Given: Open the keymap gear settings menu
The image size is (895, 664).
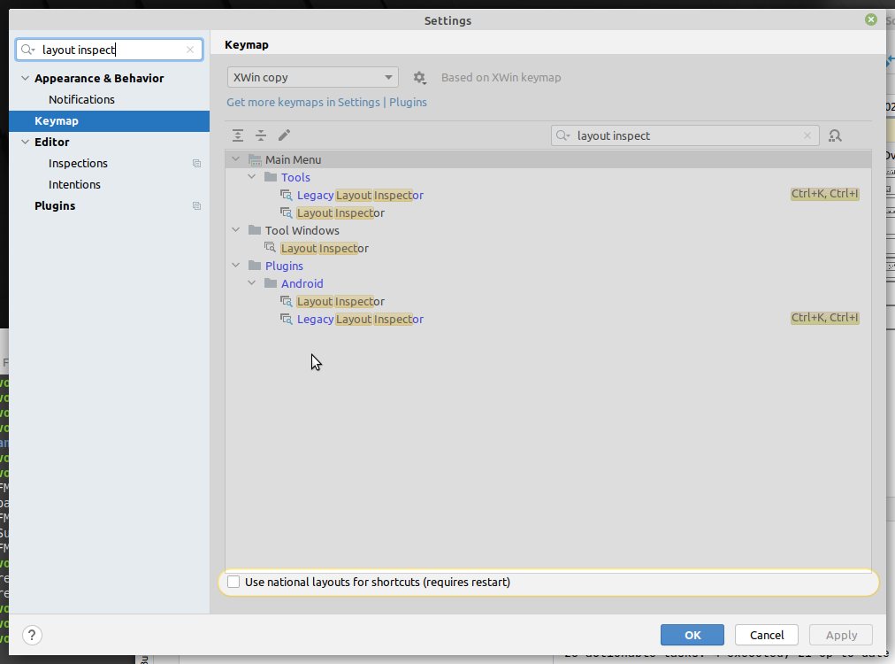Looking at the screenshot, I should (419, 77).
